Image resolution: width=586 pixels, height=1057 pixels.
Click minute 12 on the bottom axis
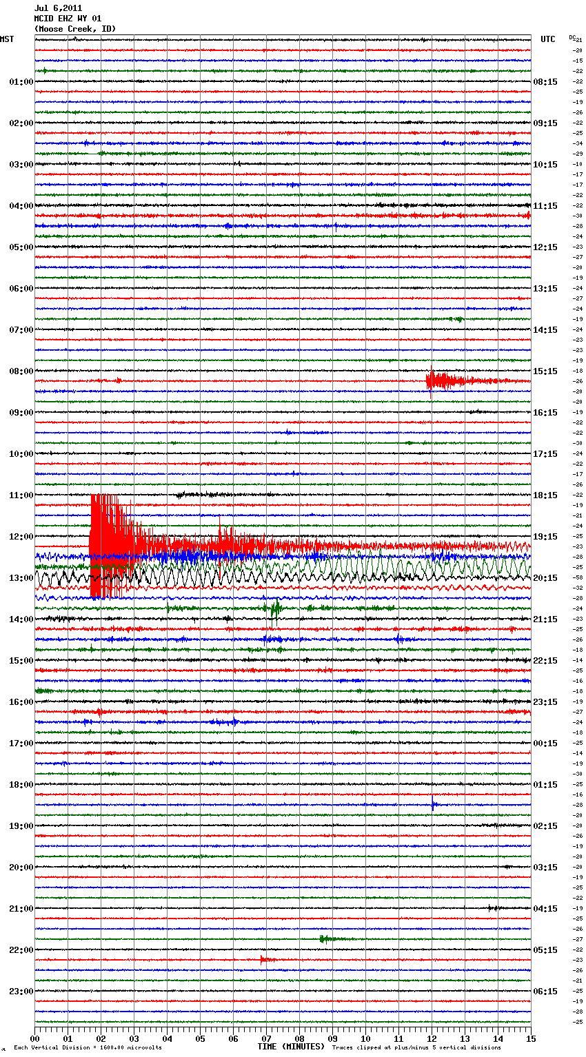[432, 1038]
